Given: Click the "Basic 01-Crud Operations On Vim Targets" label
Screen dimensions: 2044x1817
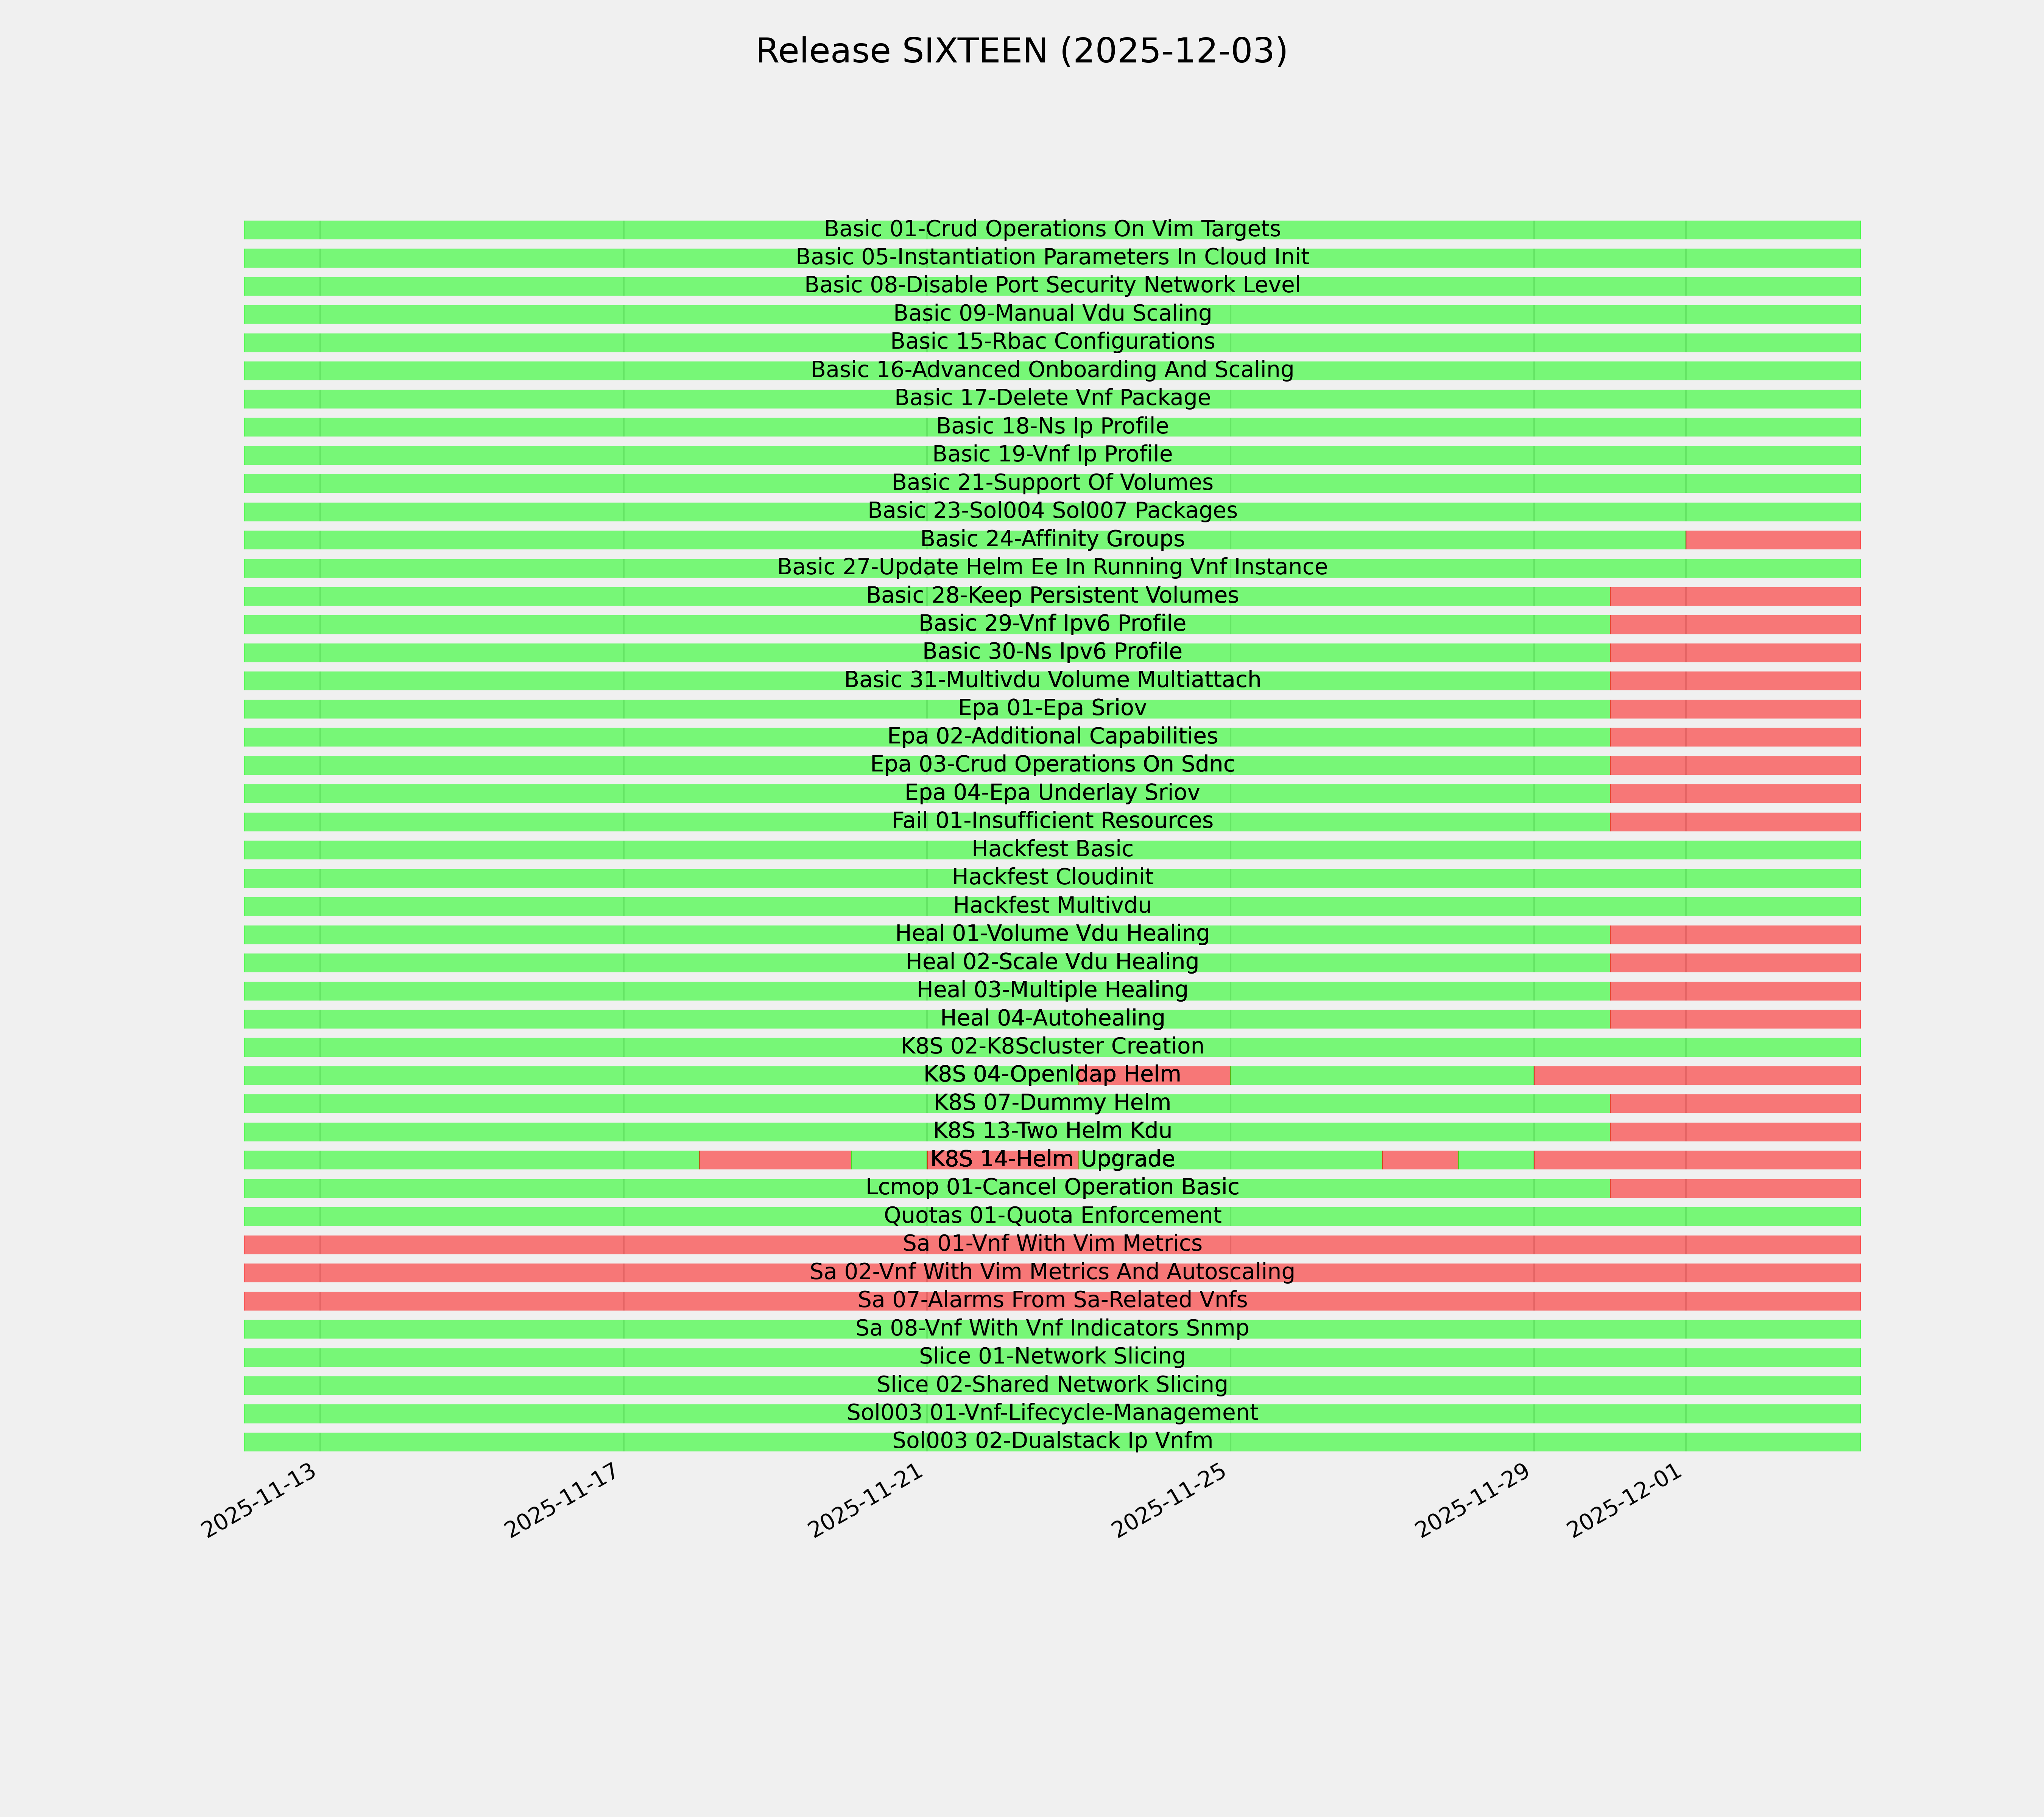Looking at the screenshot, I should click(1052, 229).
